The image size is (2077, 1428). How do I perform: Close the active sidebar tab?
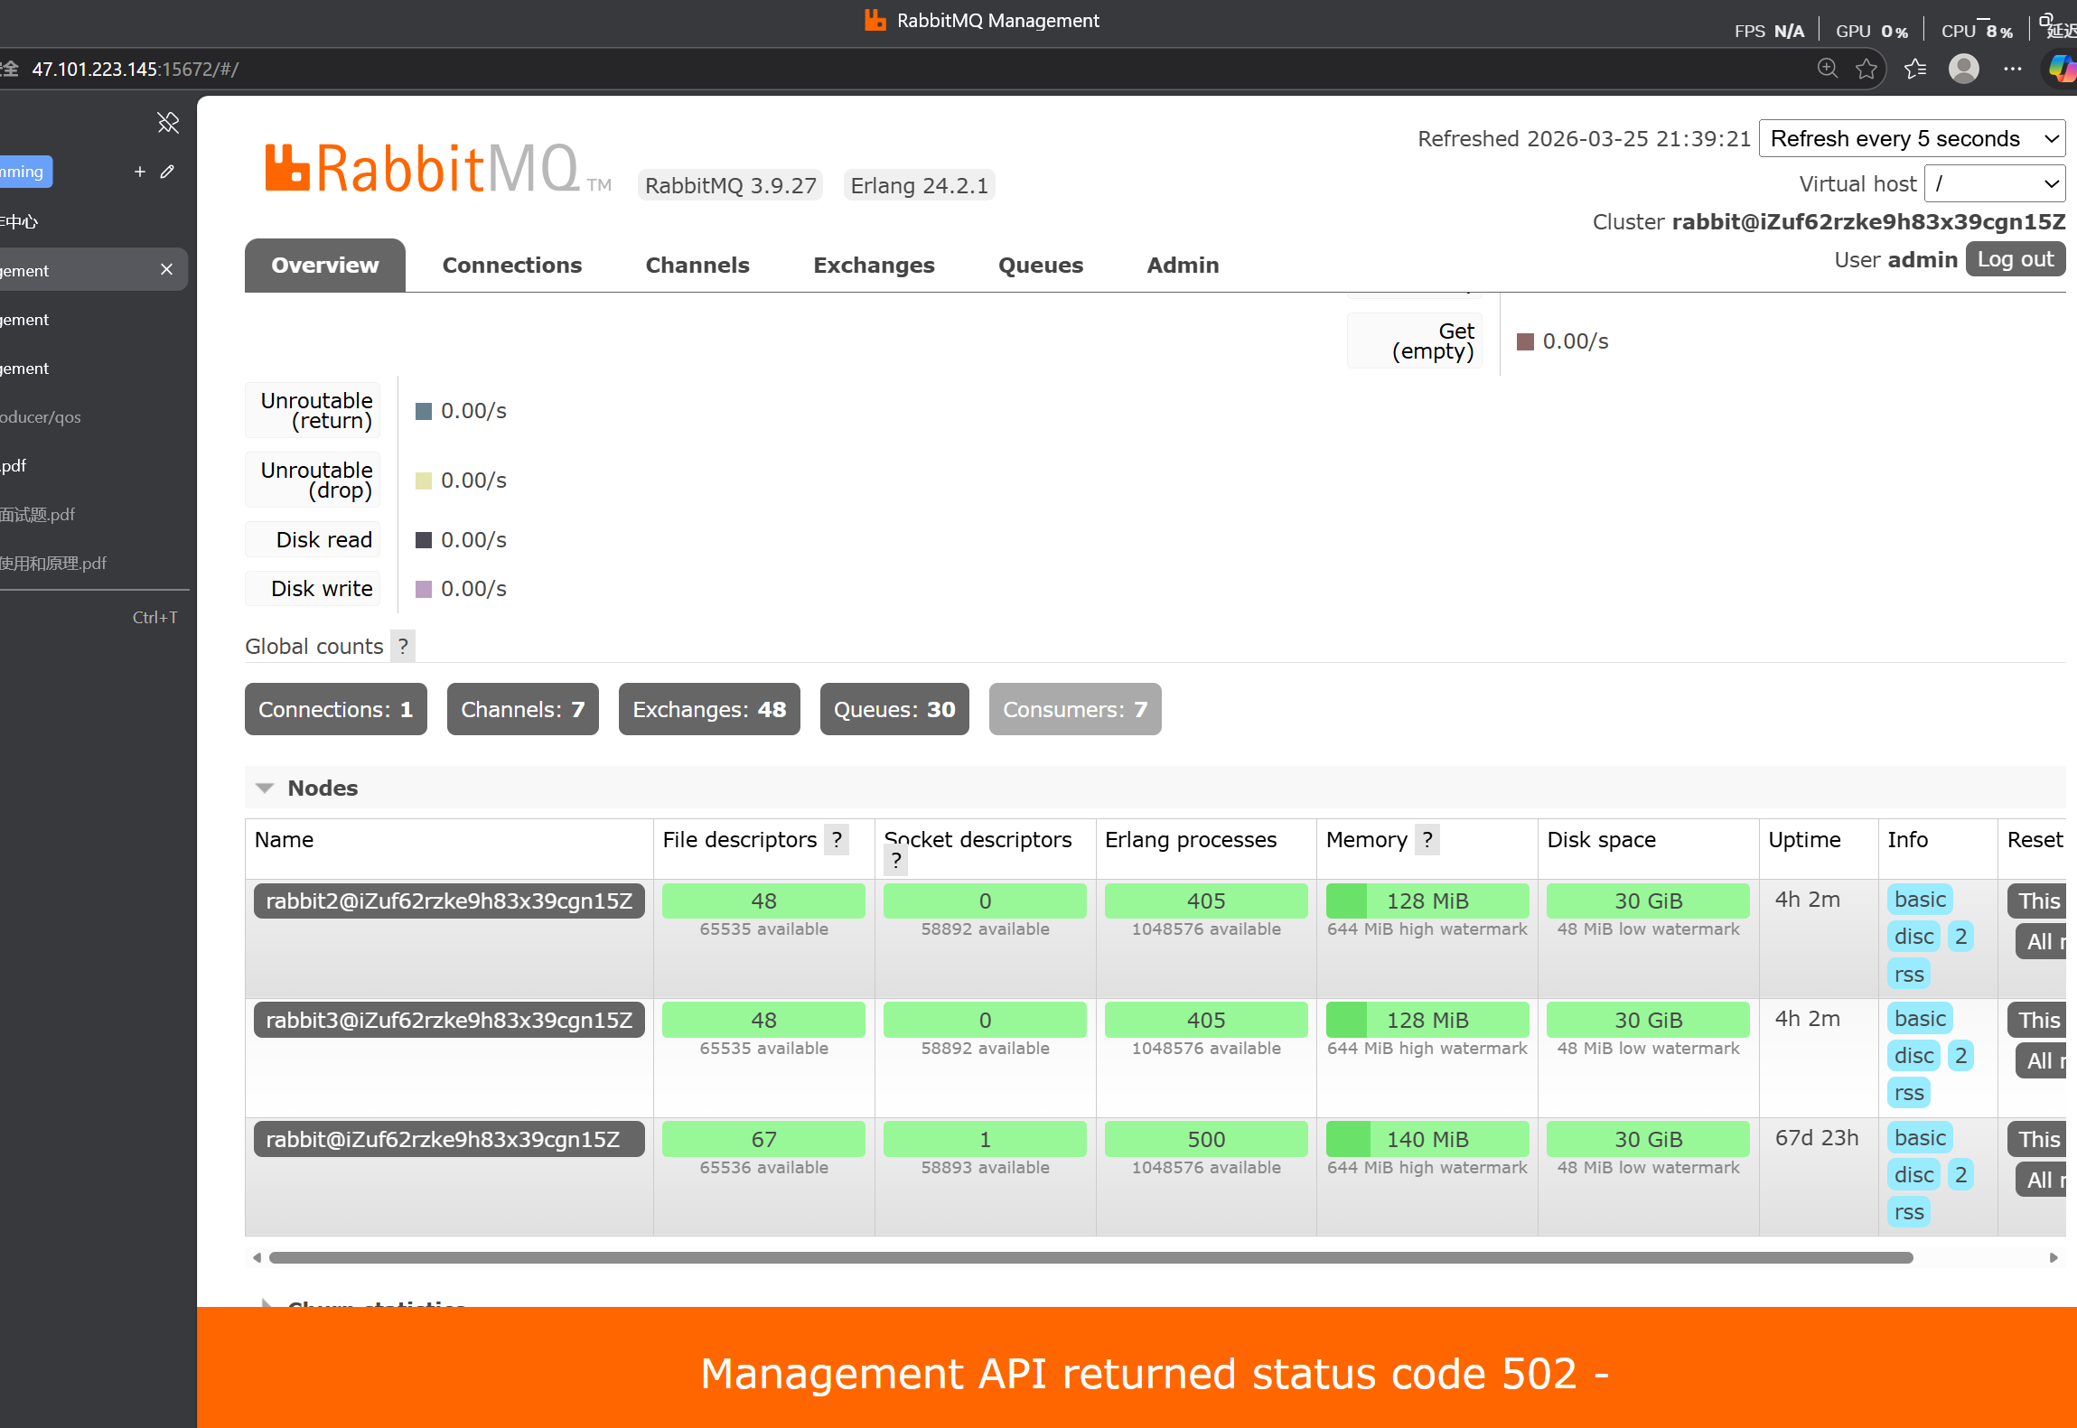point(166,270)
